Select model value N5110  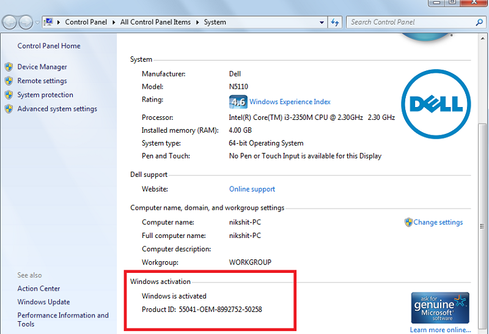[238, 87]
